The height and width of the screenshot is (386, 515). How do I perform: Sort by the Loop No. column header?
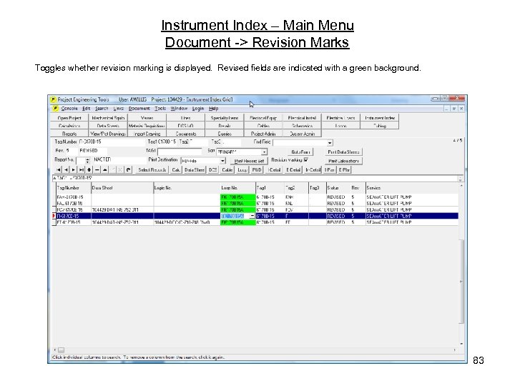point(237,188)
